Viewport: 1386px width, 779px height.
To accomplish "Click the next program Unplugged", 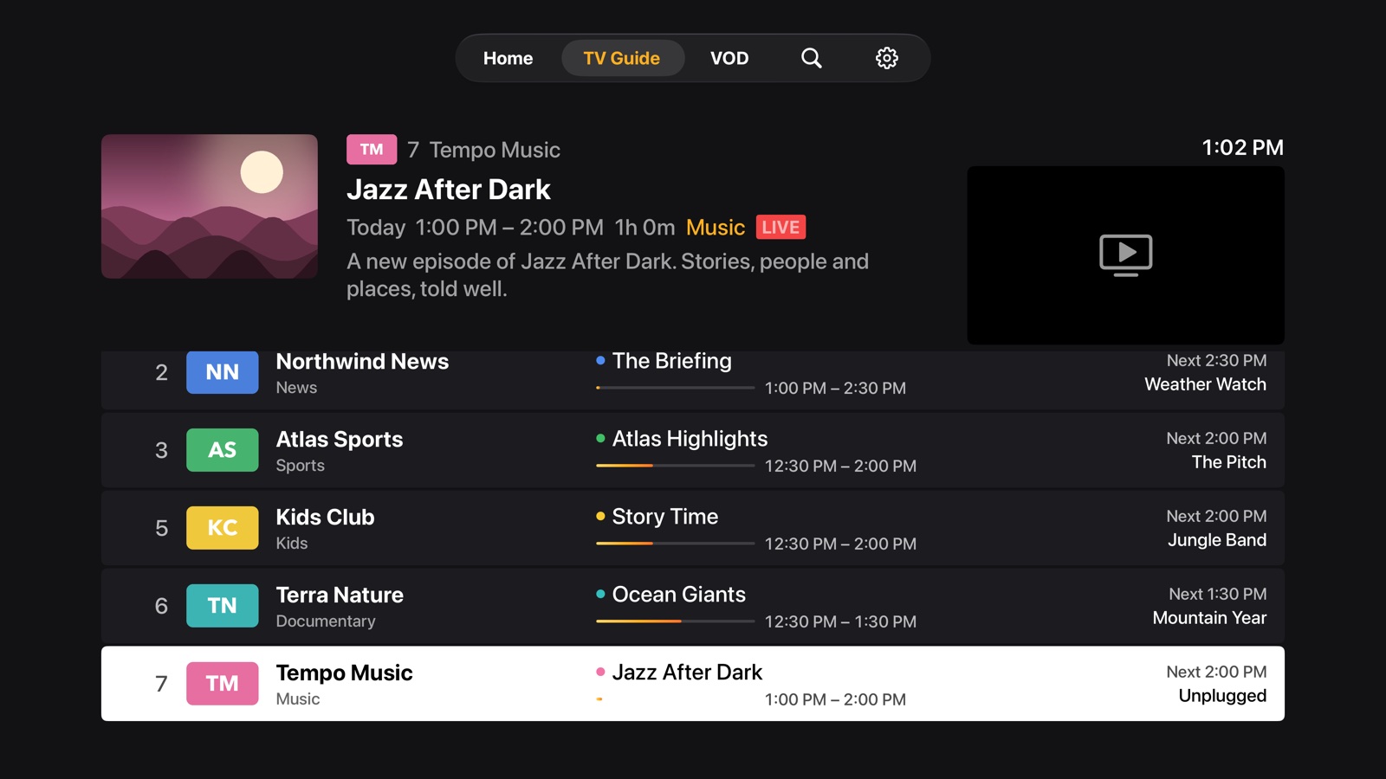I will click(x=1222, y=696).
